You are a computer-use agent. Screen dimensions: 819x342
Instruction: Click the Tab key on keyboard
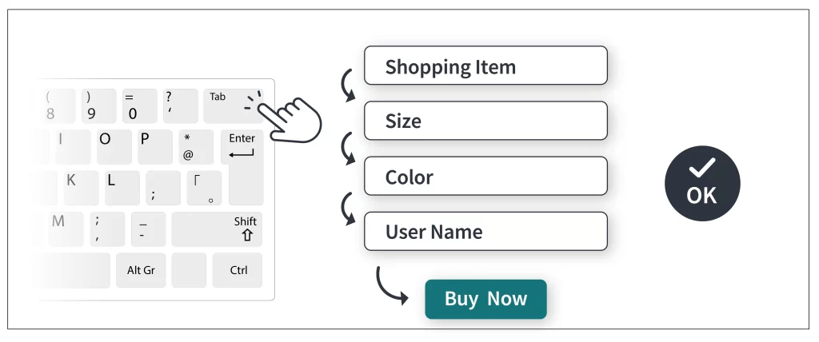click(233, 106)
